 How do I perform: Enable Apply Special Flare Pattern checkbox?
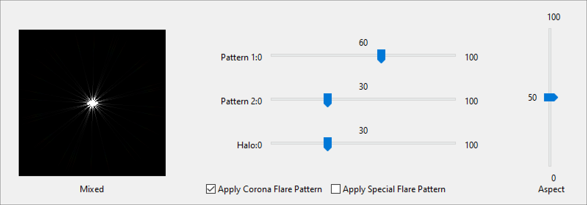tap(336, 189)
